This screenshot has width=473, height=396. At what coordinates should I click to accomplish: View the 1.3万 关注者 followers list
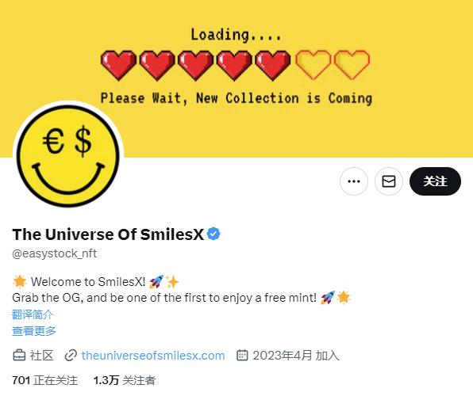pos(125,380)
